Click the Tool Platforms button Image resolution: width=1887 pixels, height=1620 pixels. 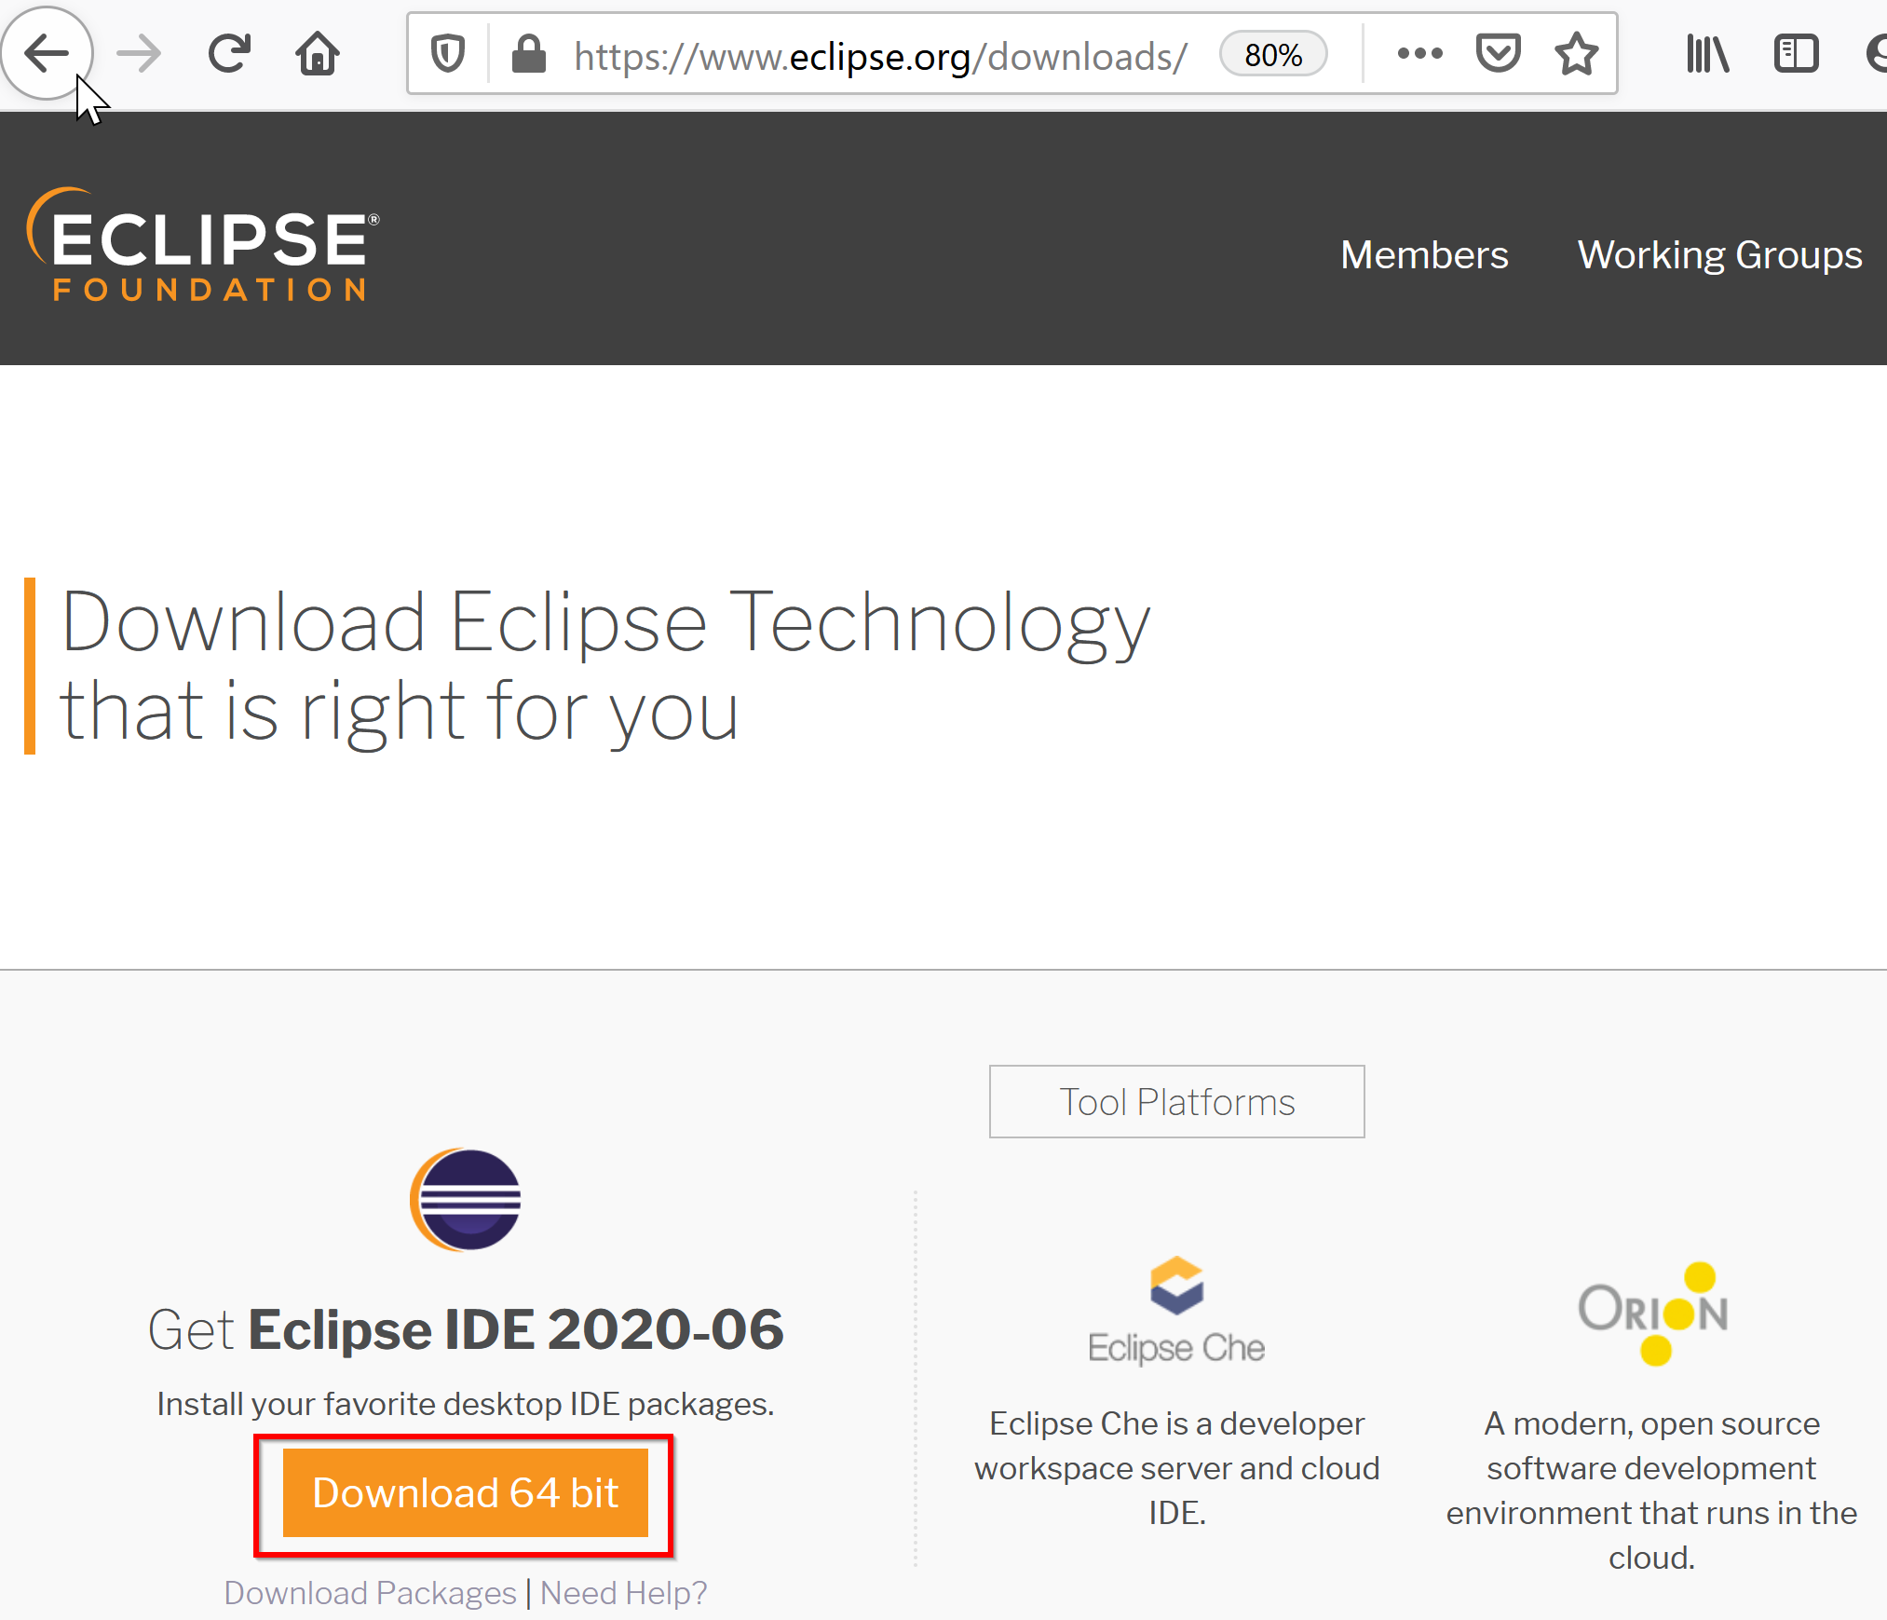tap(1176, 1101)
